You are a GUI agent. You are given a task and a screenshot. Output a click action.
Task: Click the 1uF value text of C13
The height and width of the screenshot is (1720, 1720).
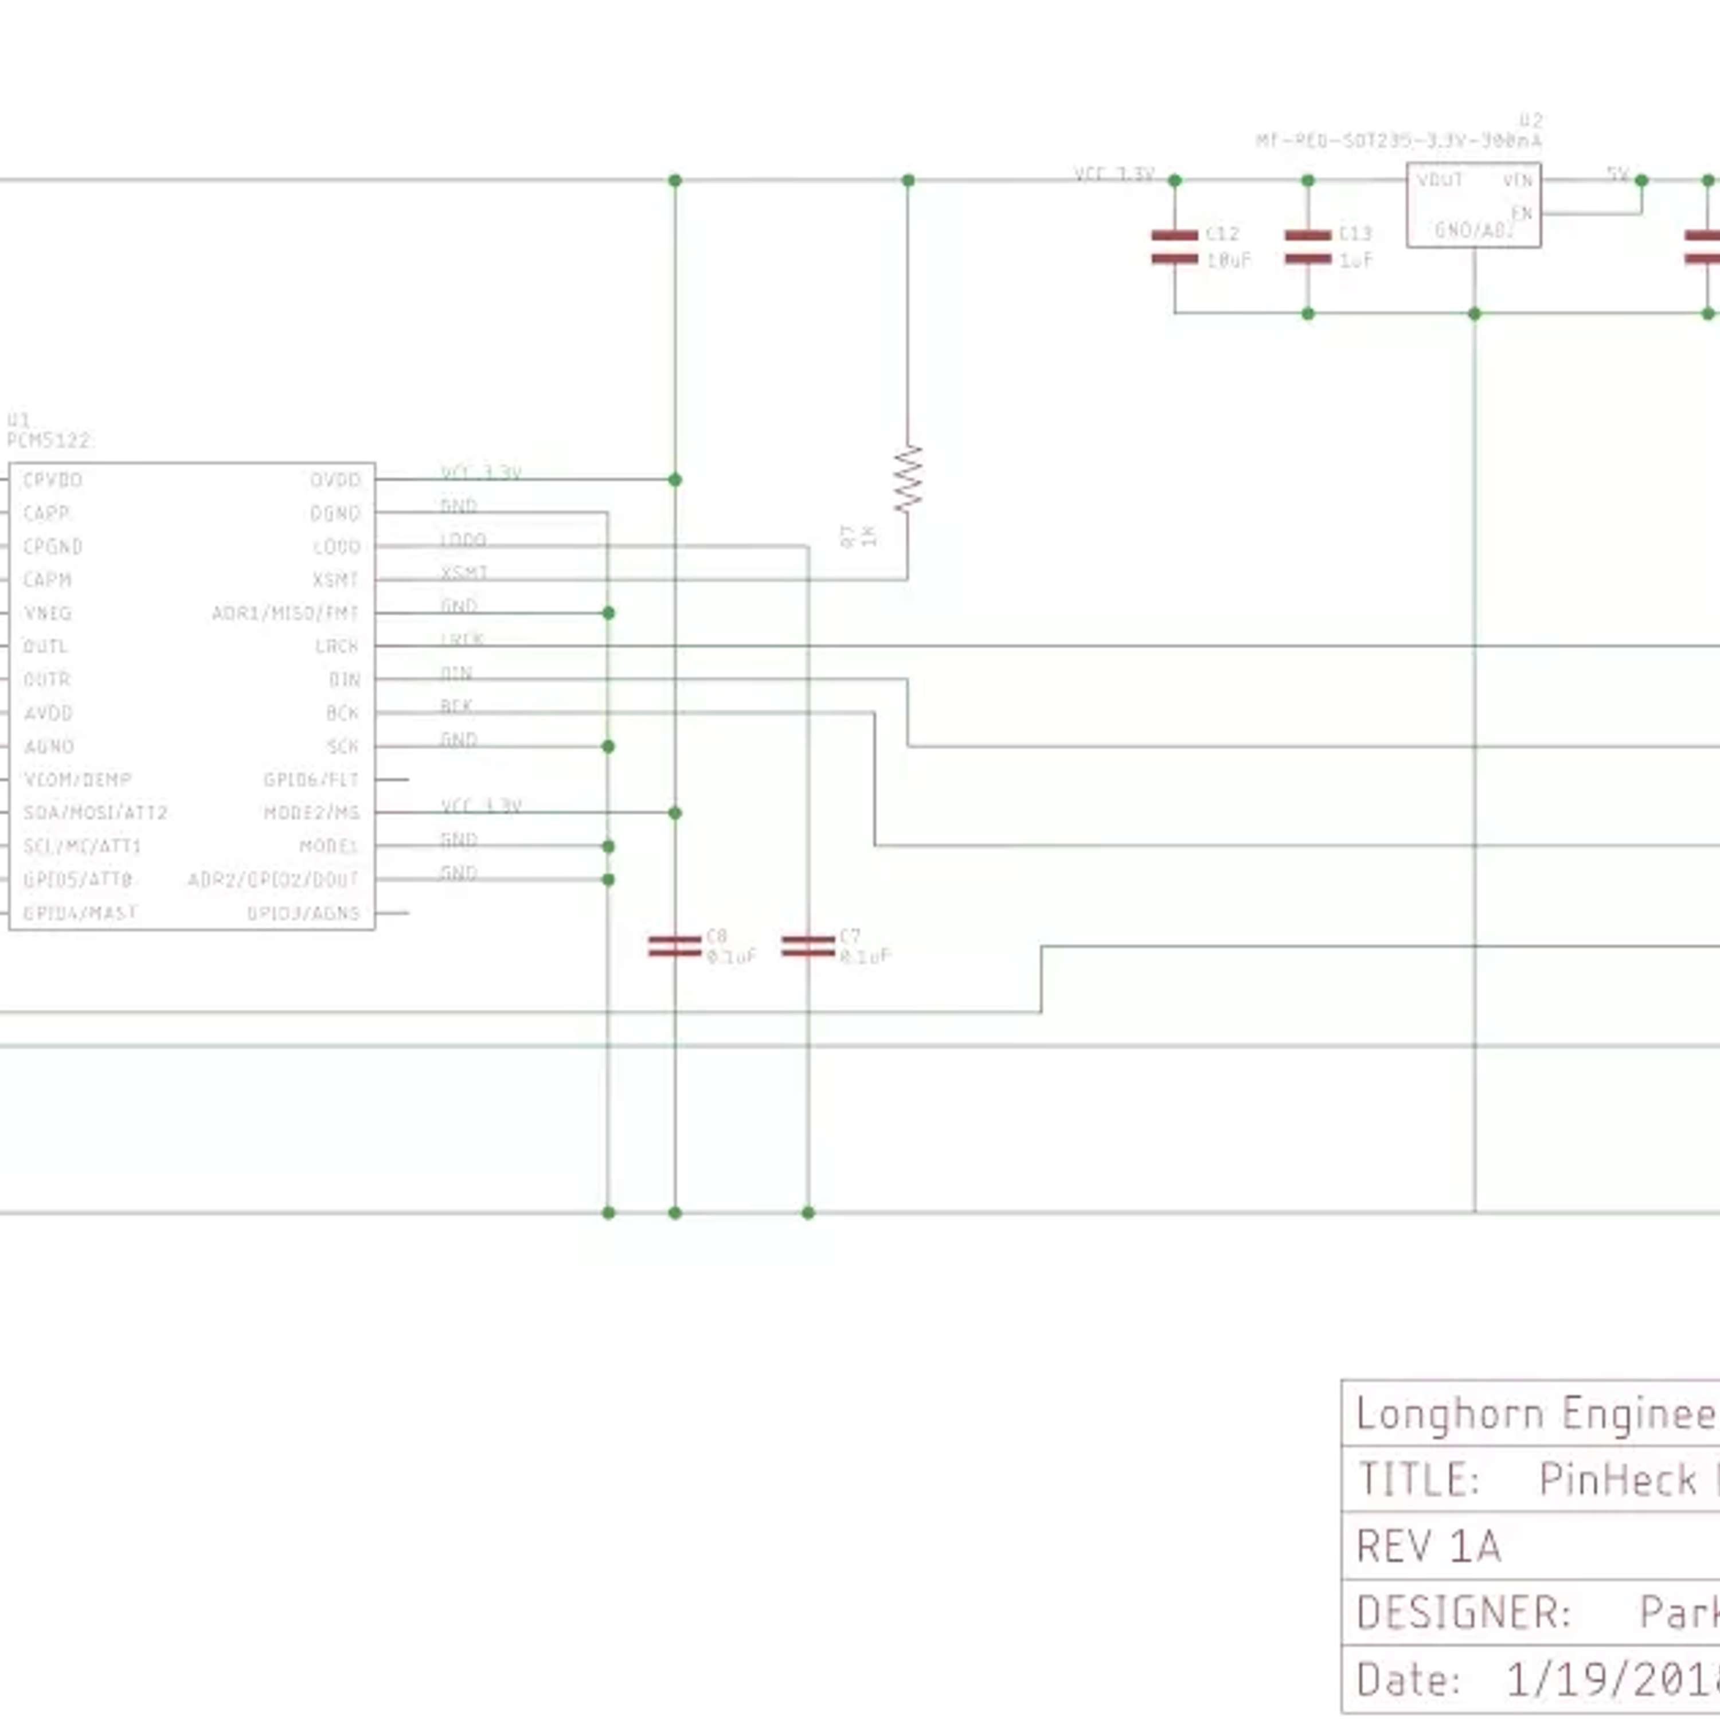coord(1356,260)
